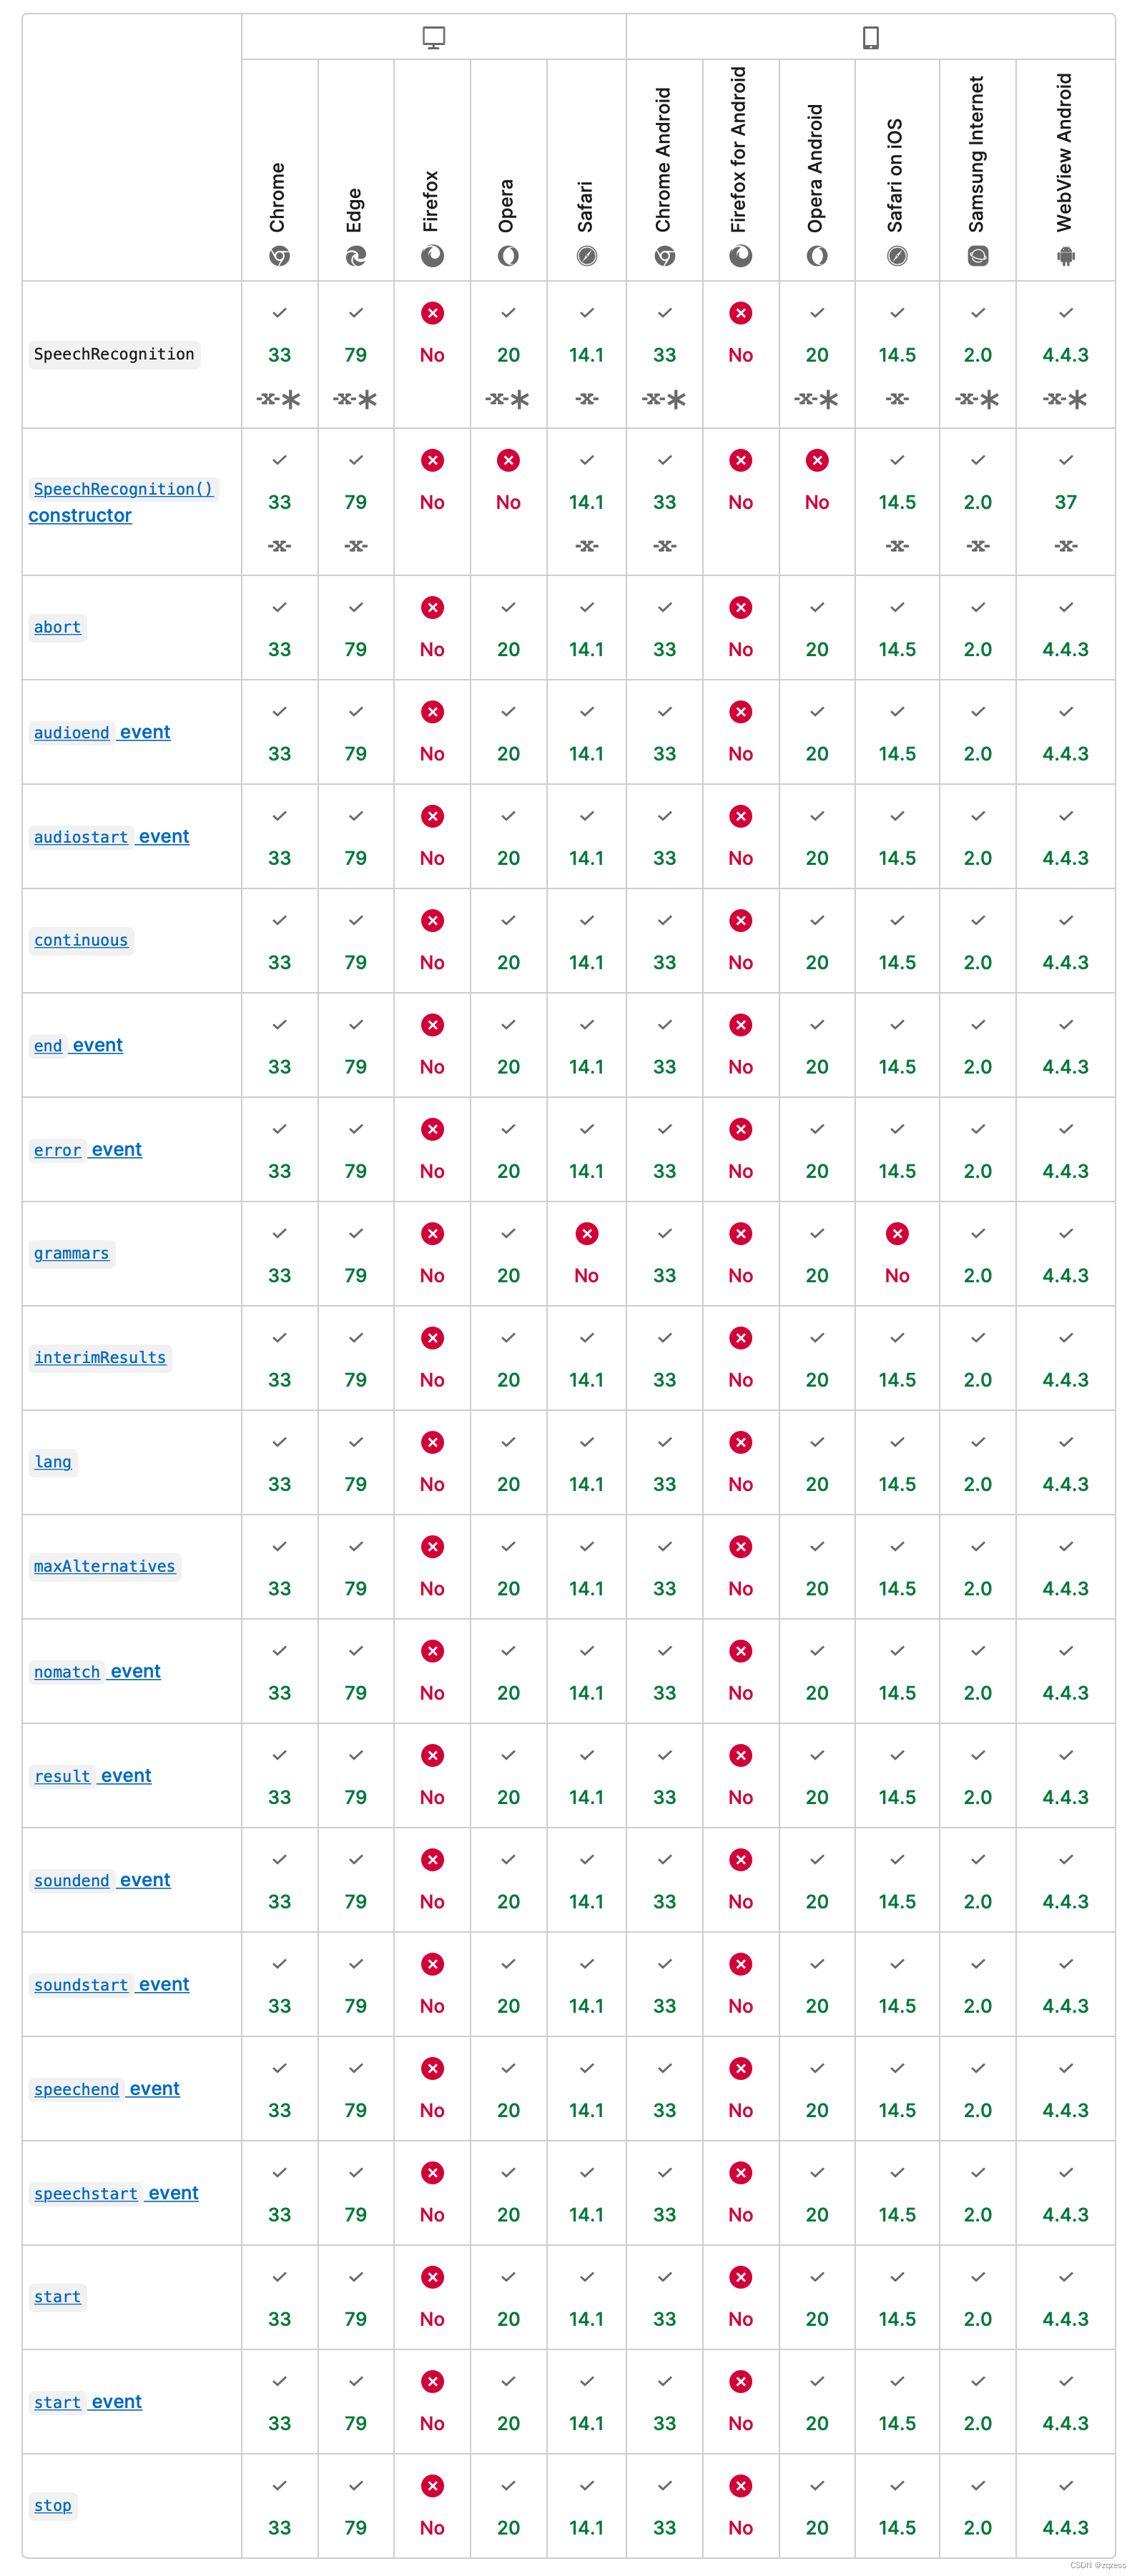Click the Safari on iOS compass icon

(897, 257)
